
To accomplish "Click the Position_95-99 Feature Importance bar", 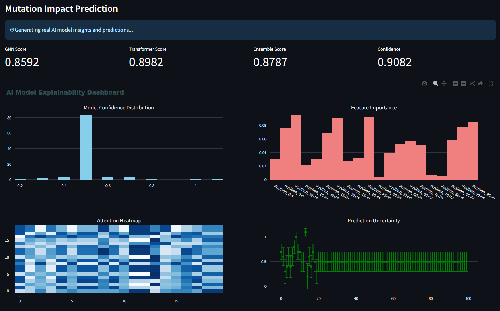I will [x=473, y=151].
